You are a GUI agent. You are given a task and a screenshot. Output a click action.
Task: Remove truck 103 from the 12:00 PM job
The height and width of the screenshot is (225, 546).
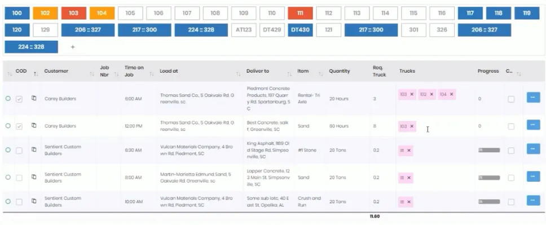pos(412,126)
